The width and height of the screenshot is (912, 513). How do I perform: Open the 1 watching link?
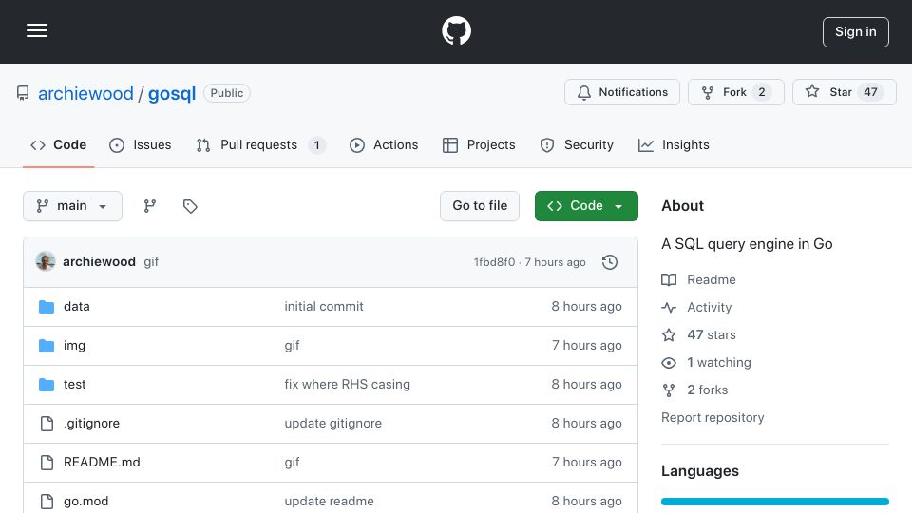[x=719, y=362]
